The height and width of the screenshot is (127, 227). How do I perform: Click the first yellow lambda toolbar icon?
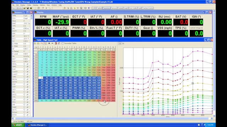coord(65,8)
